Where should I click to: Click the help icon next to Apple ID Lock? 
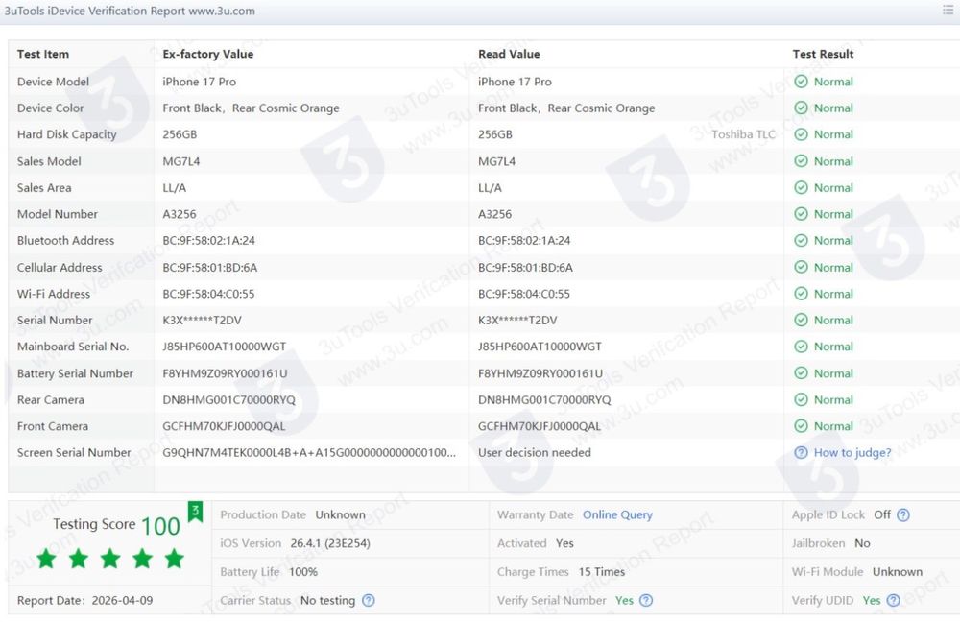tap(903, 514)
